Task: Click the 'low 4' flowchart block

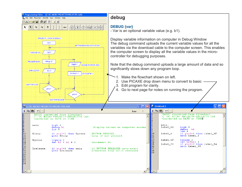Action: [x=49, y=71]
